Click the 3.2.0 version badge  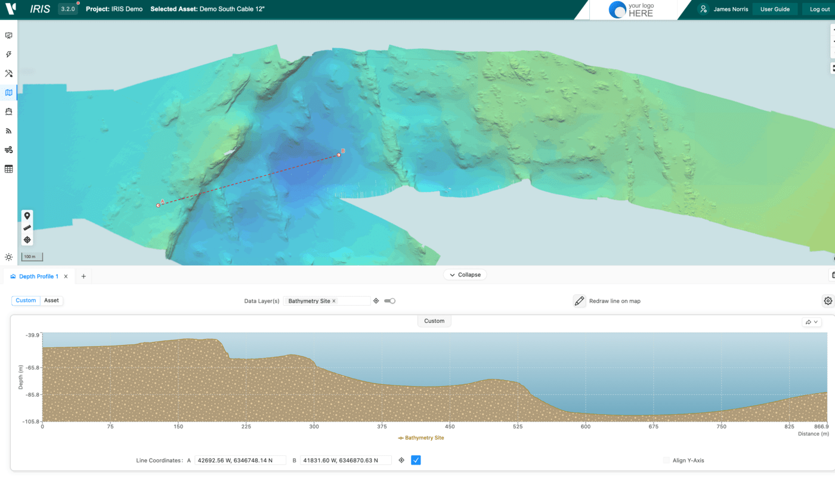[67, 9]
